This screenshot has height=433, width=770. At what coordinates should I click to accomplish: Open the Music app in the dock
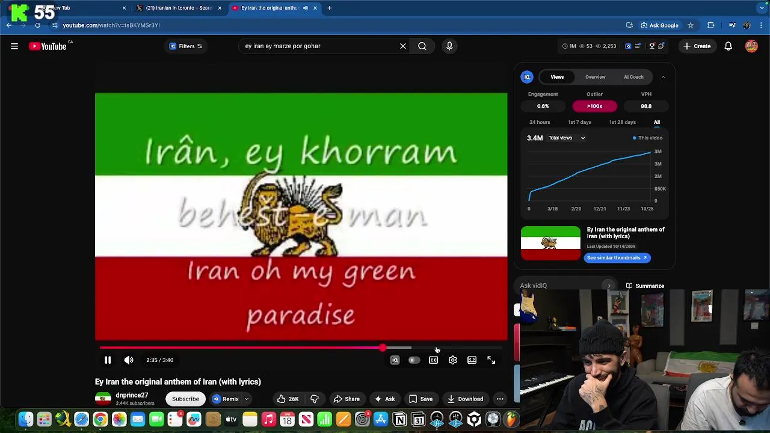[x=268, y=419]
